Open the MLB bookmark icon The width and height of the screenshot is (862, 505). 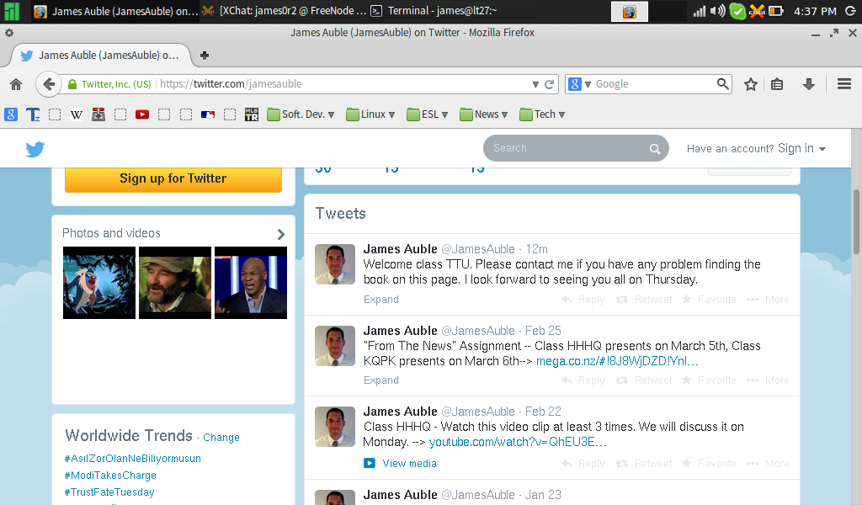(208, 114)
